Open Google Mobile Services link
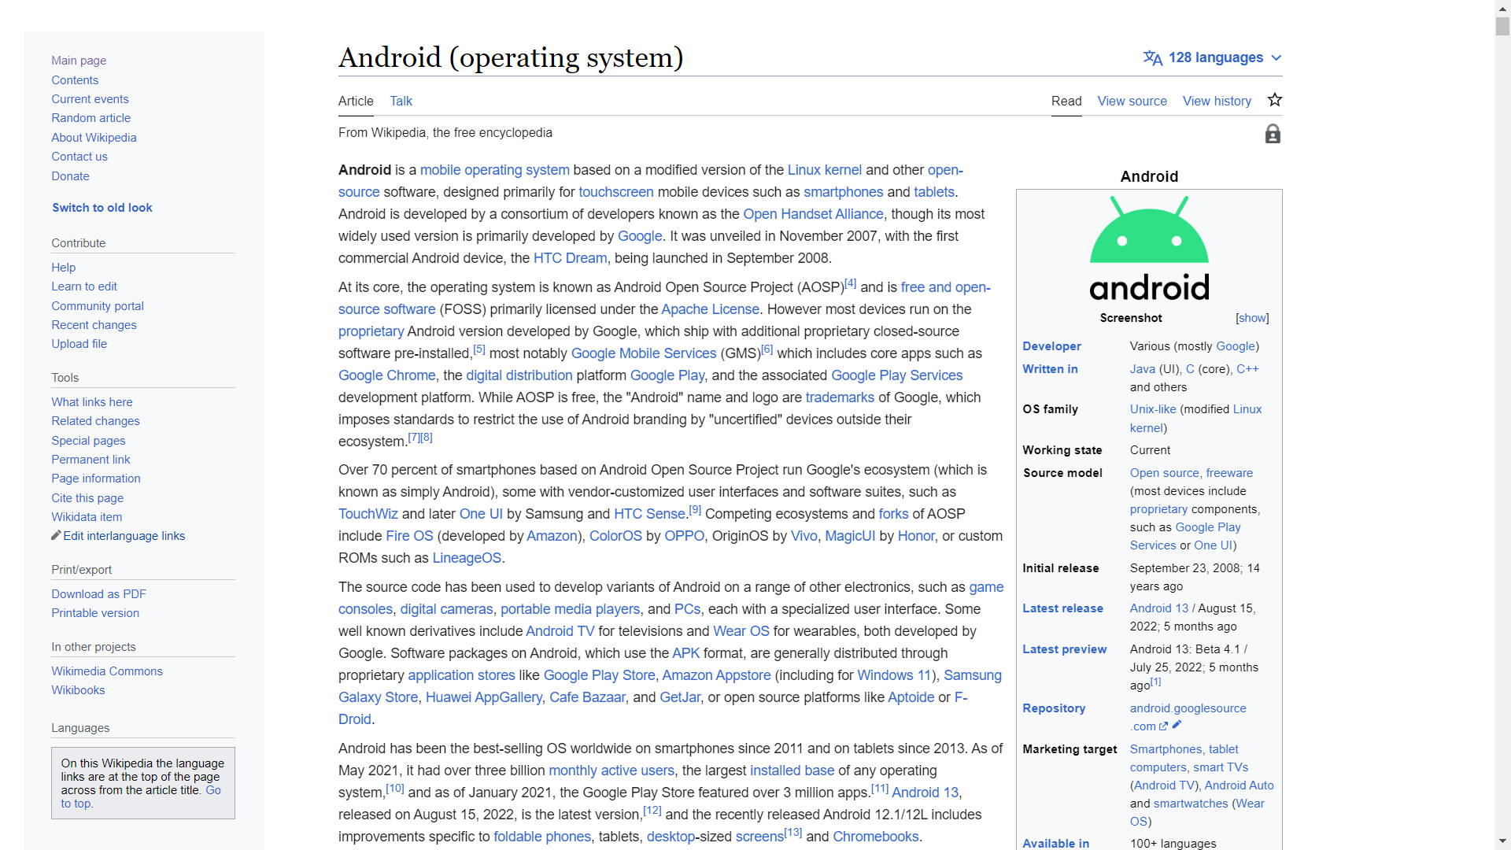1511x850 pixels. (x=644, y=353)
